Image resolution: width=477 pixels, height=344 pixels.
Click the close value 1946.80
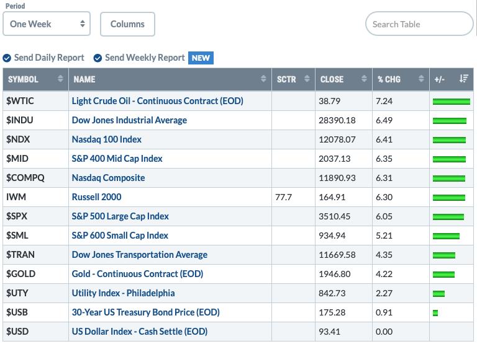pos(334,274)
